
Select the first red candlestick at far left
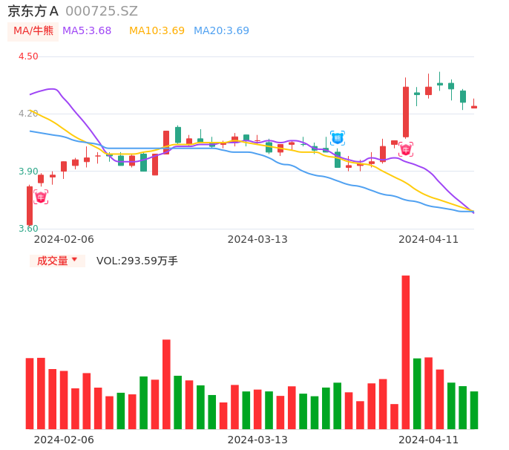pyautogui.click(x=30, y=206)
